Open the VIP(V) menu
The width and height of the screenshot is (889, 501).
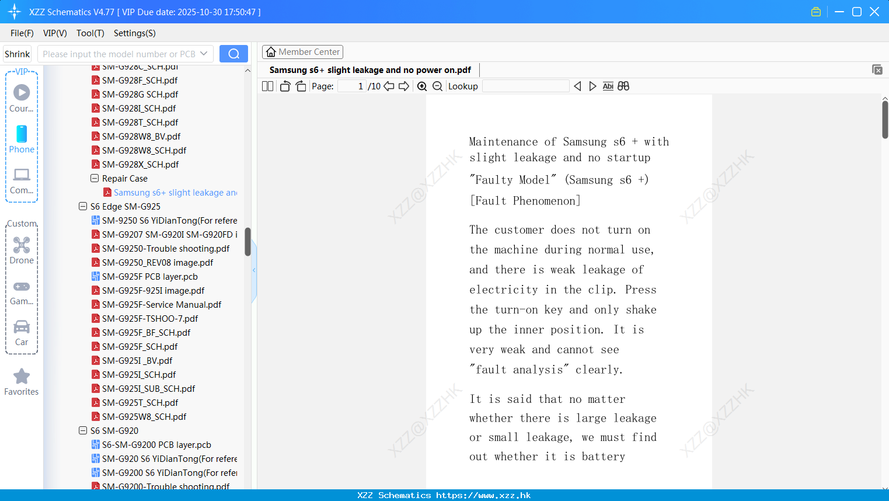(55, 33)
